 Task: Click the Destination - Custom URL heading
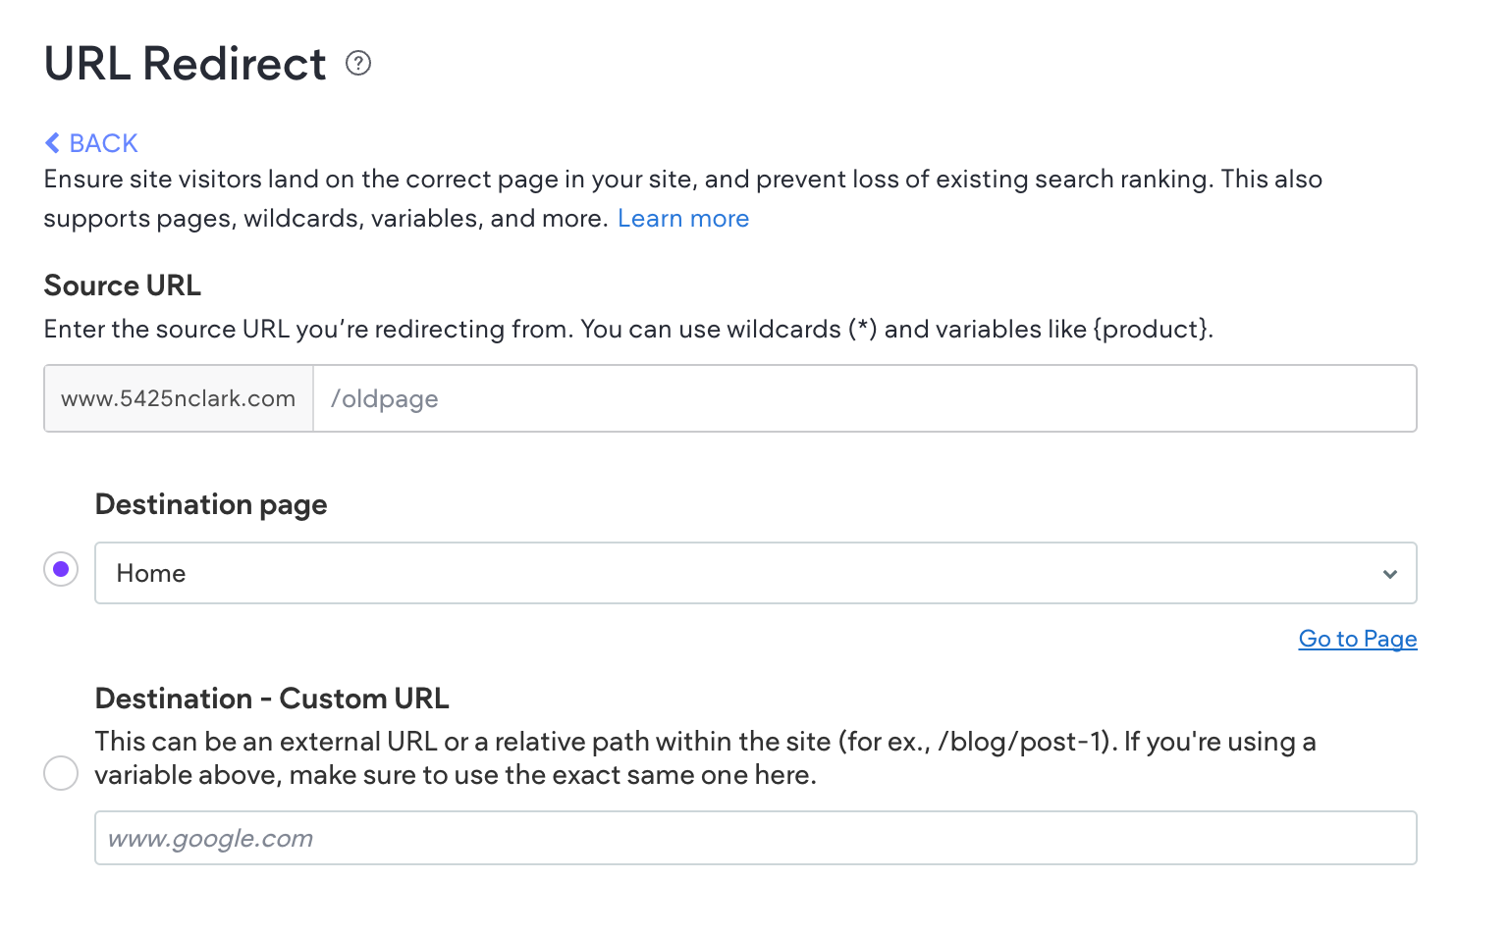coord(272,699)
